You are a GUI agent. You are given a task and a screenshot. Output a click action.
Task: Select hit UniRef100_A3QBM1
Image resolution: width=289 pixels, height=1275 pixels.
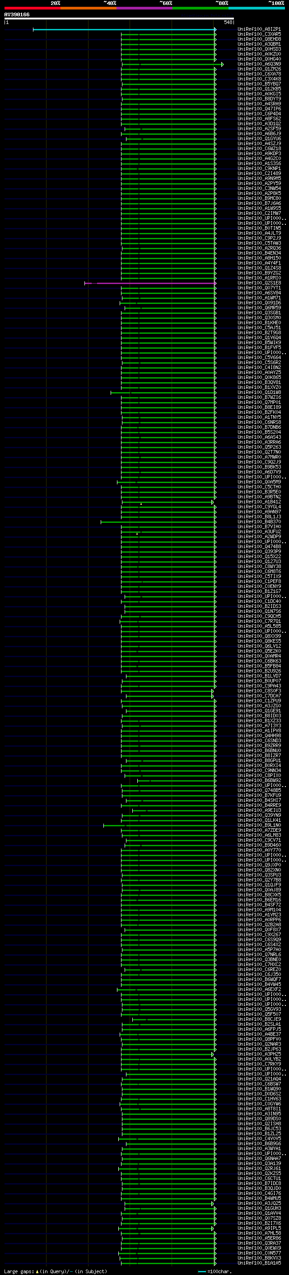tap(259, 44)
